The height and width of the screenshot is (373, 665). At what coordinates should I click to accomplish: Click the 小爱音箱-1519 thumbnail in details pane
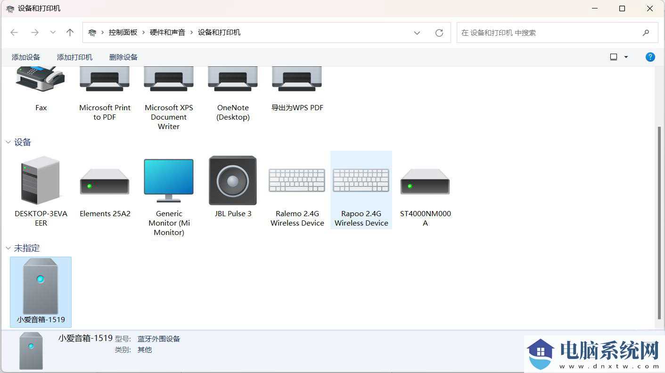click(31, 351)
